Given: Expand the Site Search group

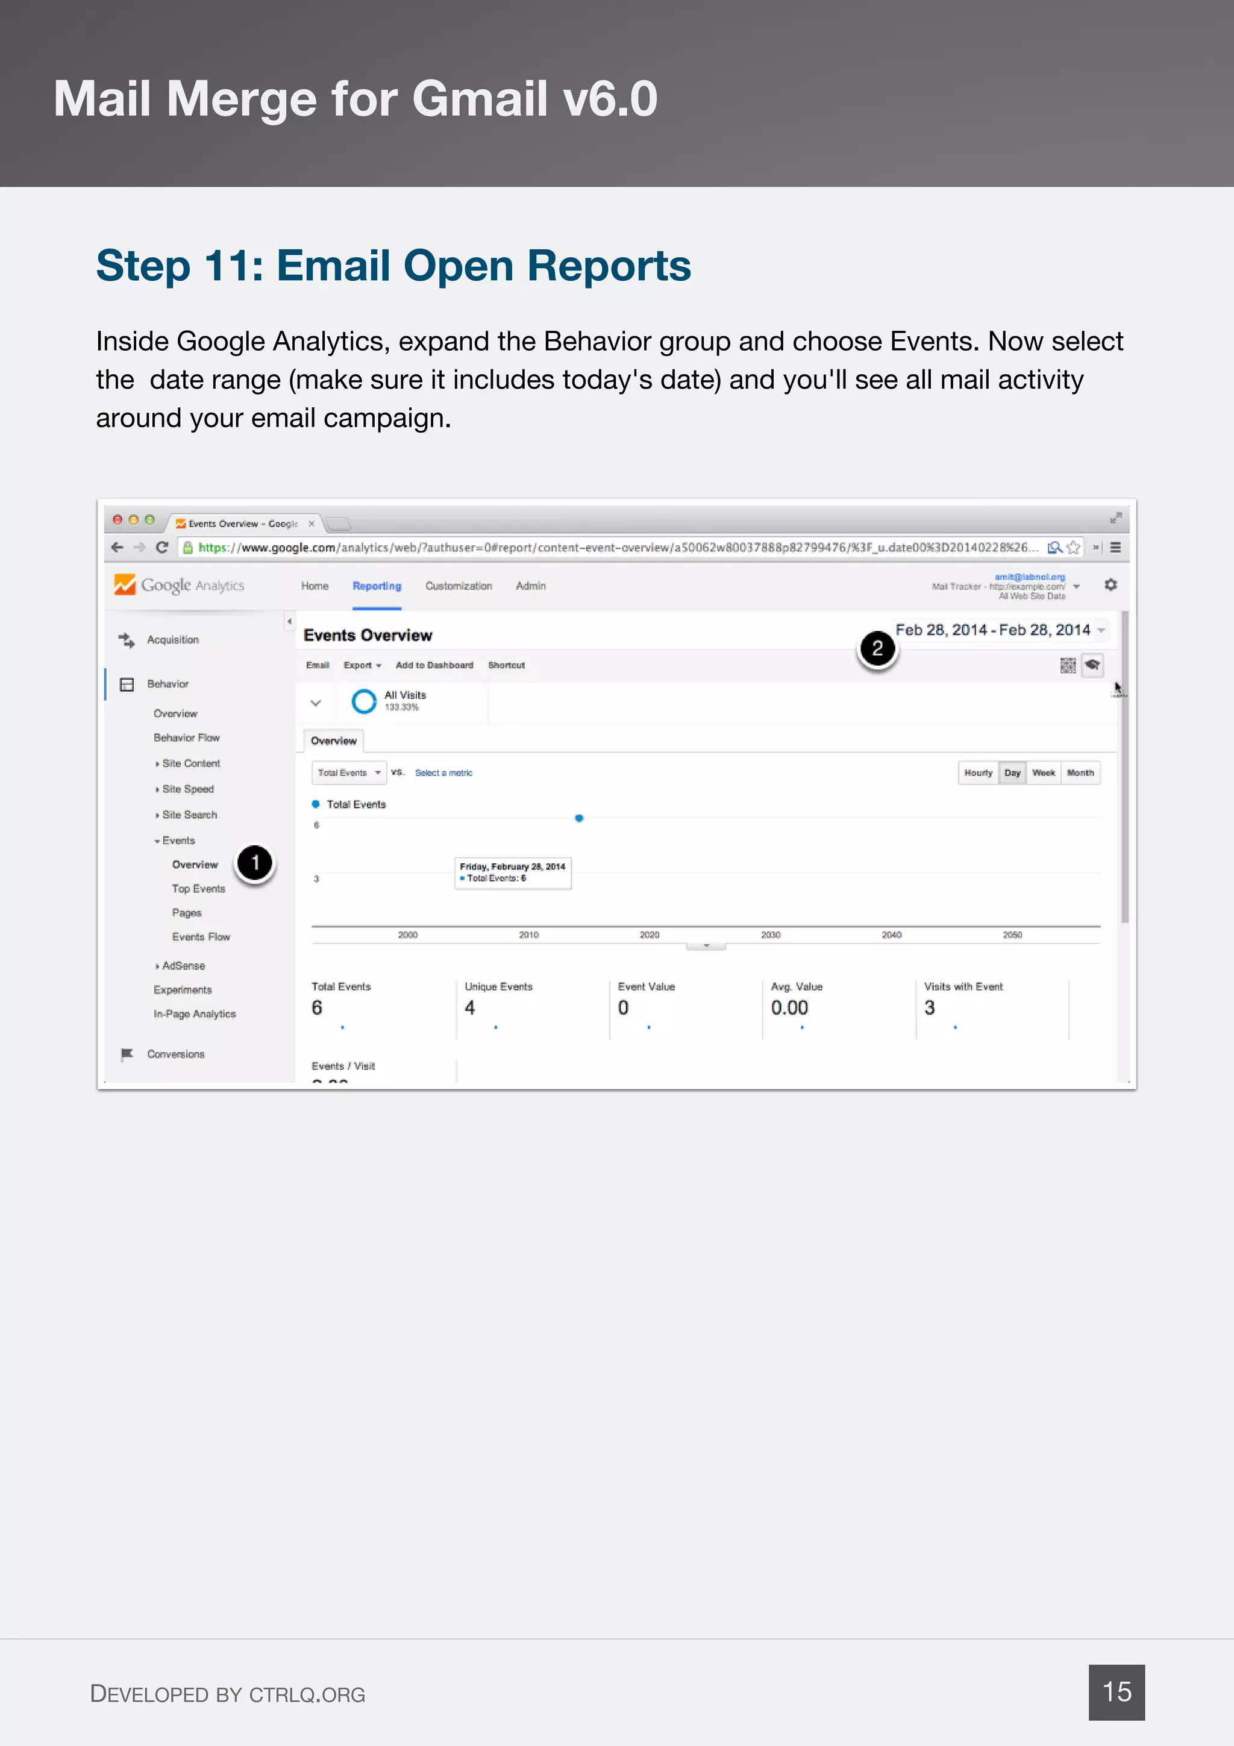Looking at the screenshot, I should click(x=186, y=815).
